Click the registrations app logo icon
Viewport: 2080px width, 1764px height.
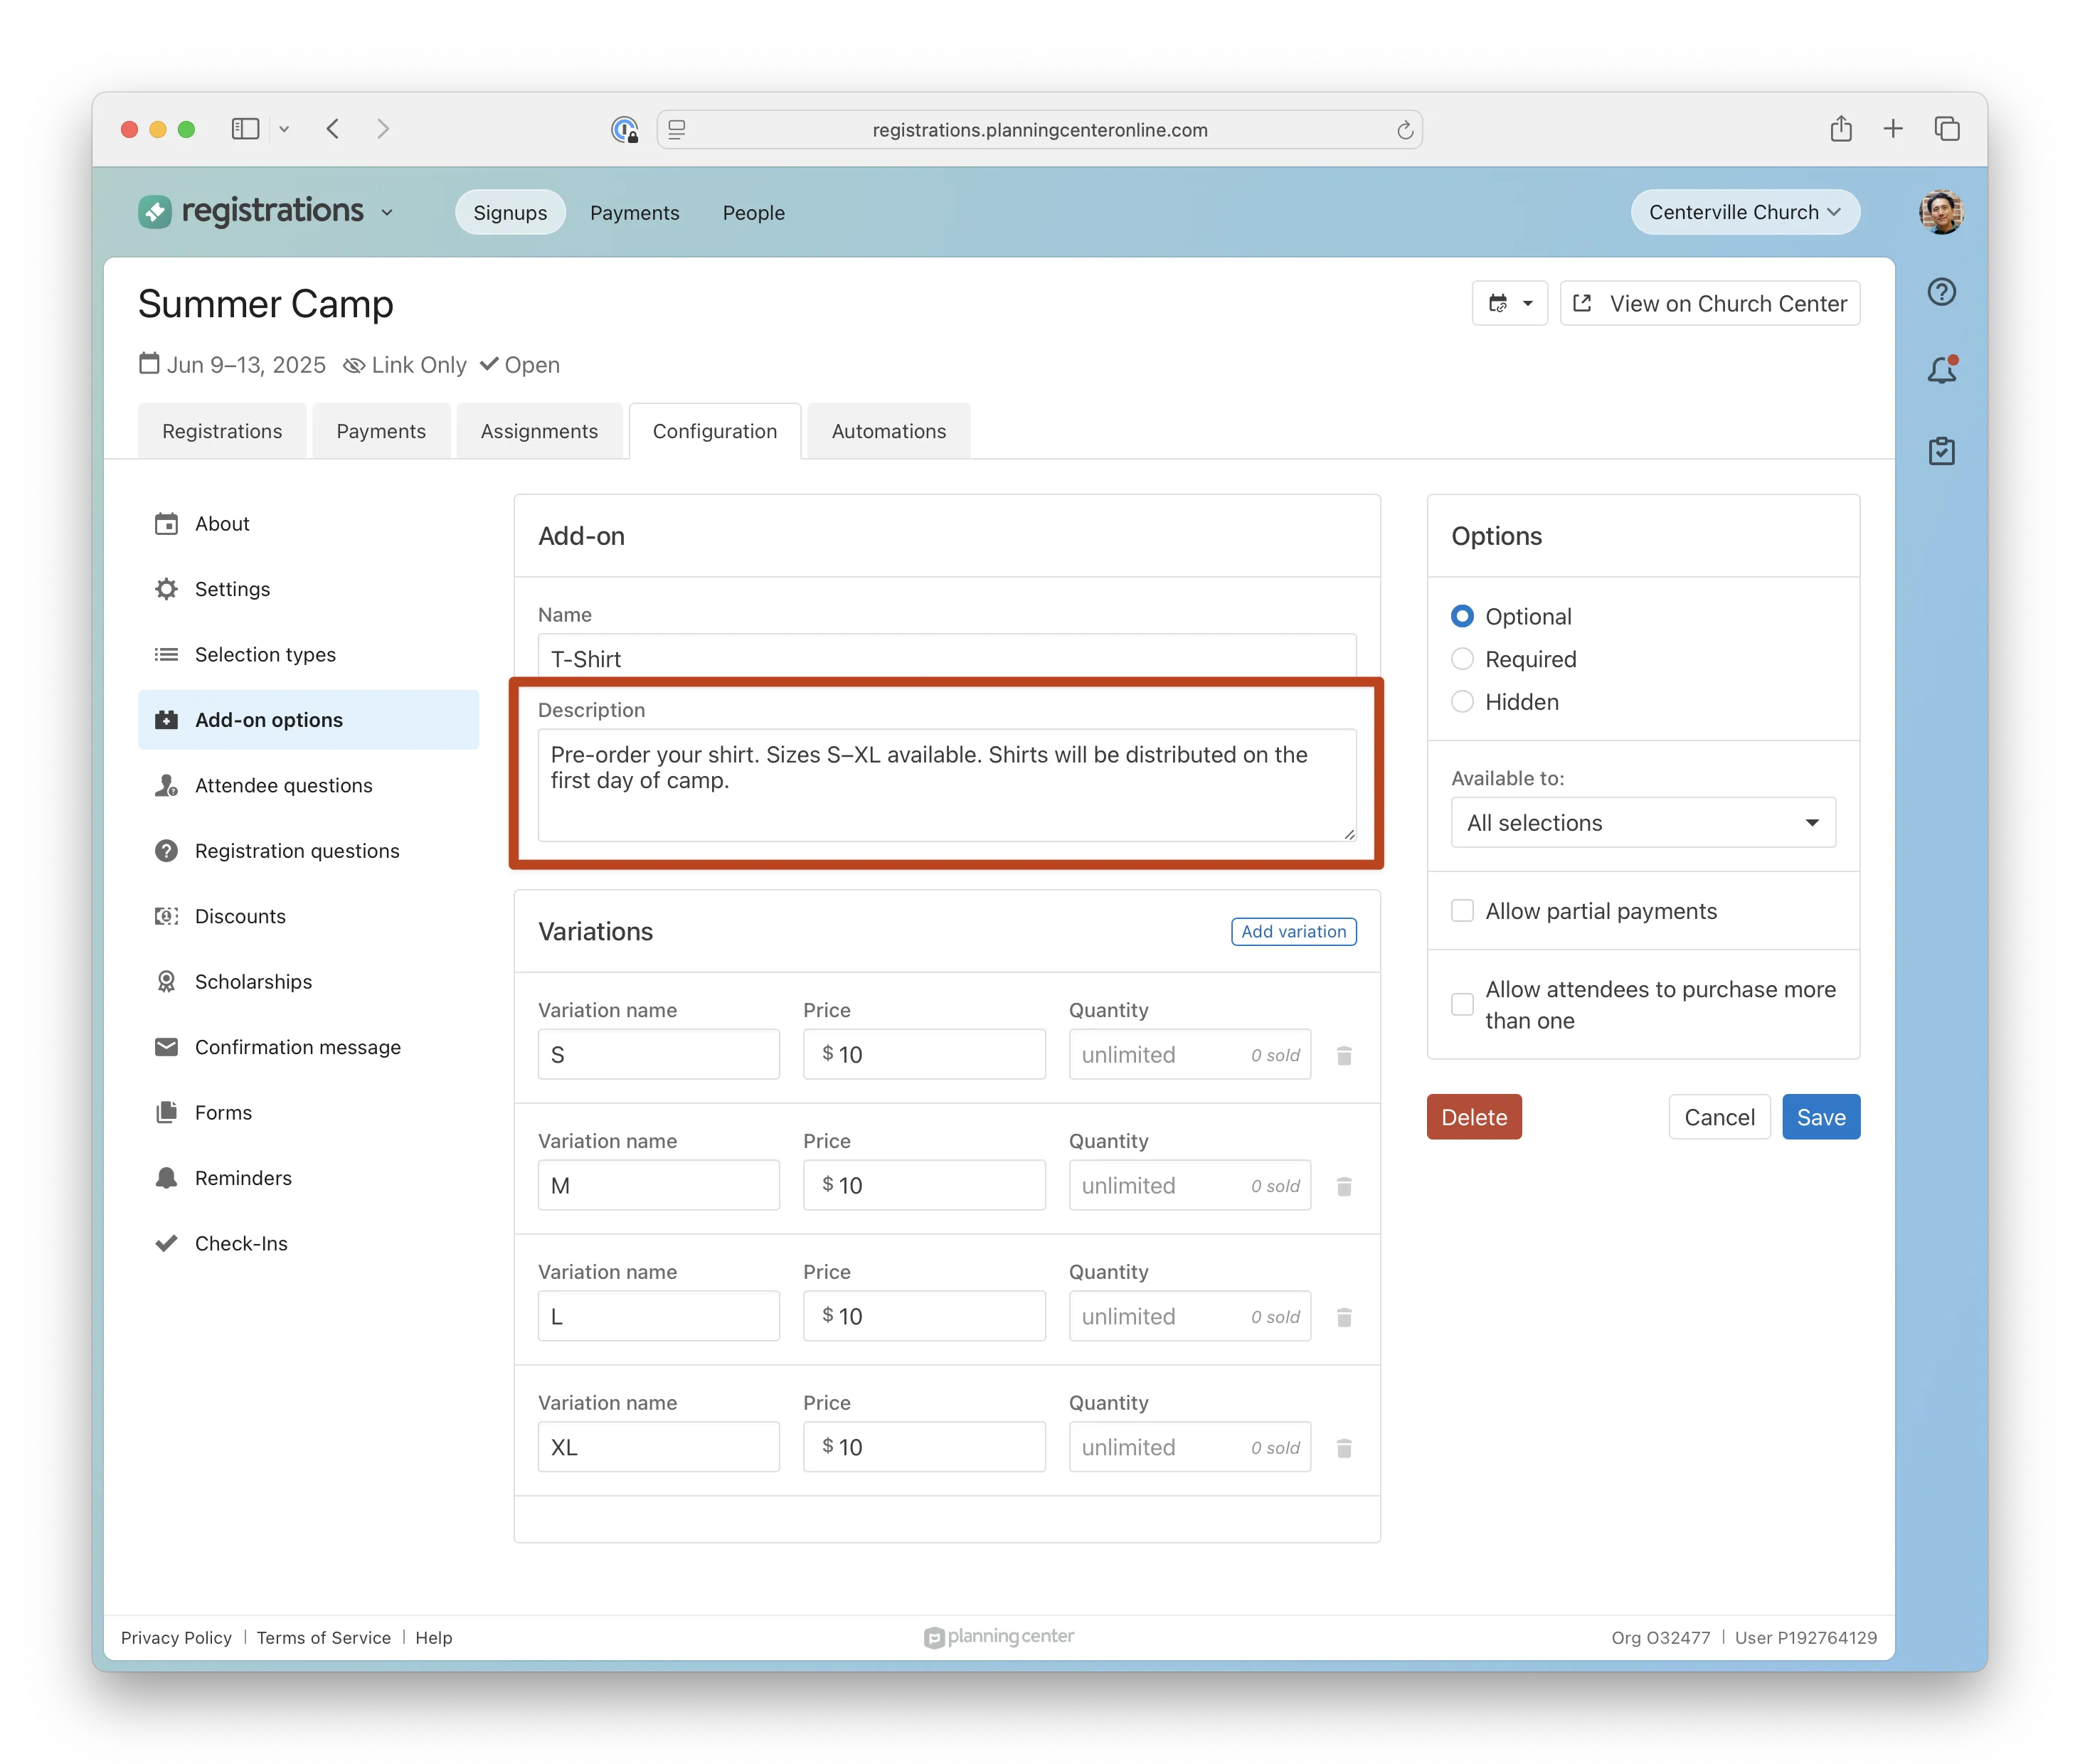tap(155, 212)
